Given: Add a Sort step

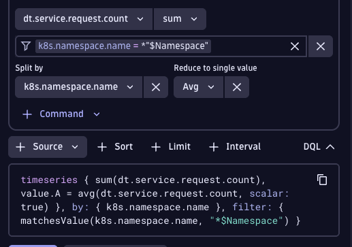Looking at the screenshot, I should coord(115,147).
